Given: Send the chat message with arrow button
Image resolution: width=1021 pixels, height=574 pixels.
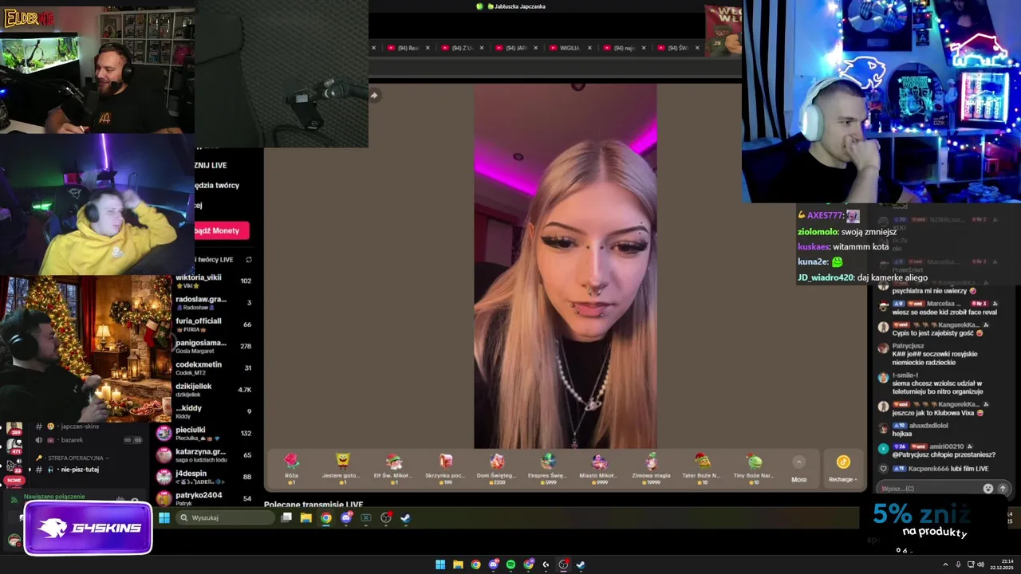Looking at the screenshot, I should click(x=1003, y=489).
